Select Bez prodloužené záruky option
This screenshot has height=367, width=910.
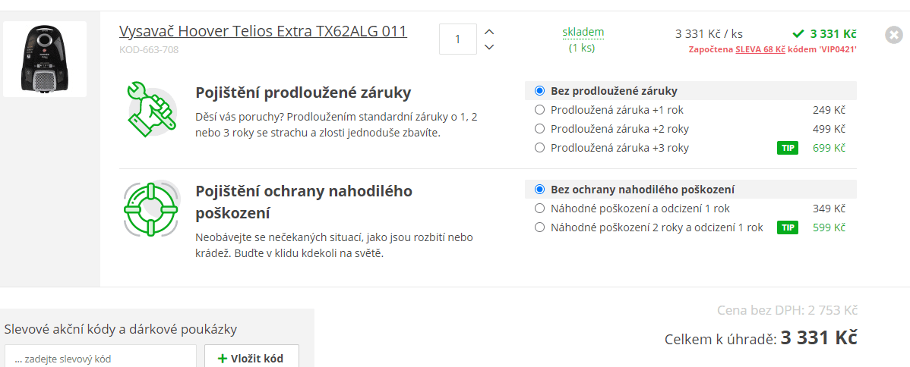click(540, 91)
